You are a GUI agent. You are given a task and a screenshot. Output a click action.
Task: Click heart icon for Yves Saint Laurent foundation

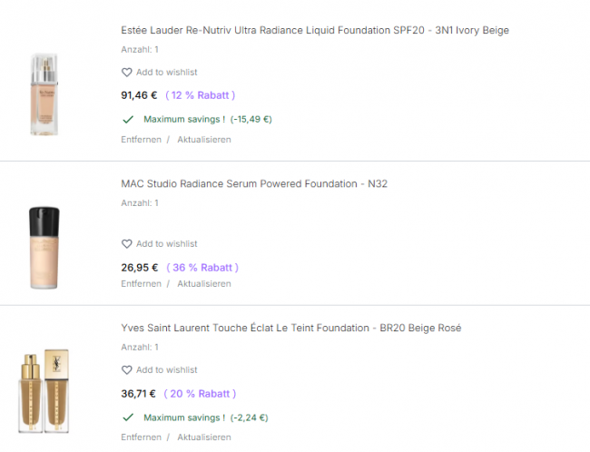127,370
